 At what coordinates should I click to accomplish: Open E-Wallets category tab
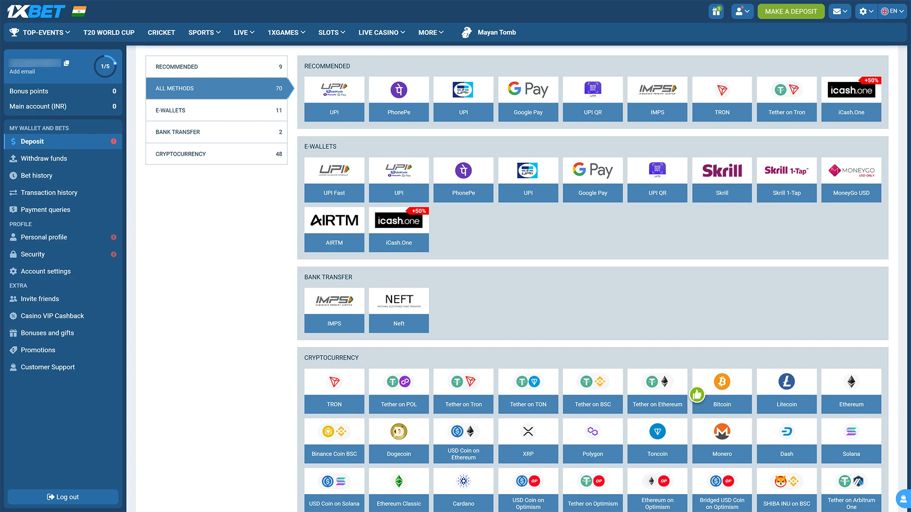(x=216, y=110)
